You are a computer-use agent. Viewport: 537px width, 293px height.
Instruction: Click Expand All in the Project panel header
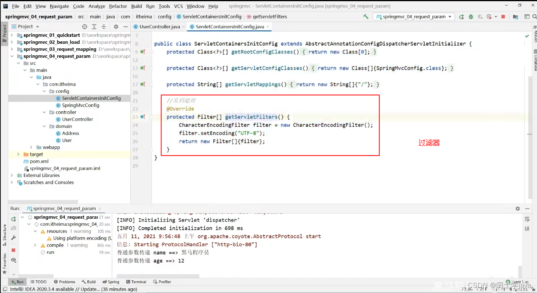pyautogui.click(x=94, y=26)
